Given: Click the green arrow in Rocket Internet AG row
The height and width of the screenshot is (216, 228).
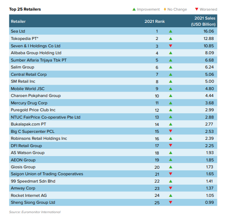Looking at the screenshot, I should (x=170, y=196).
